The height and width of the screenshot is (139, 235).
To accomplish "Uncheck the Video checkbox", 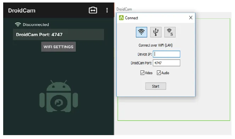I will (x=142, y=73).
